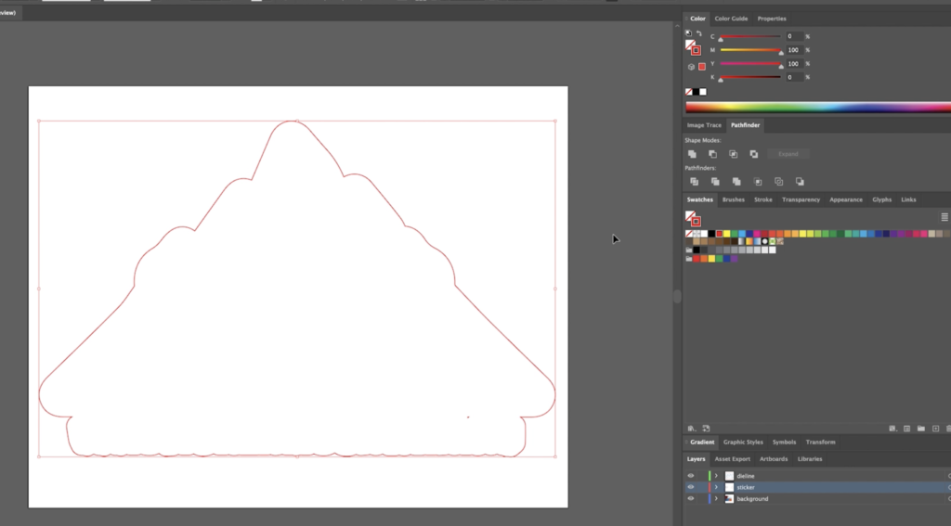Expand the dieline layer
The image size is (951, 526).
(716, 476)
